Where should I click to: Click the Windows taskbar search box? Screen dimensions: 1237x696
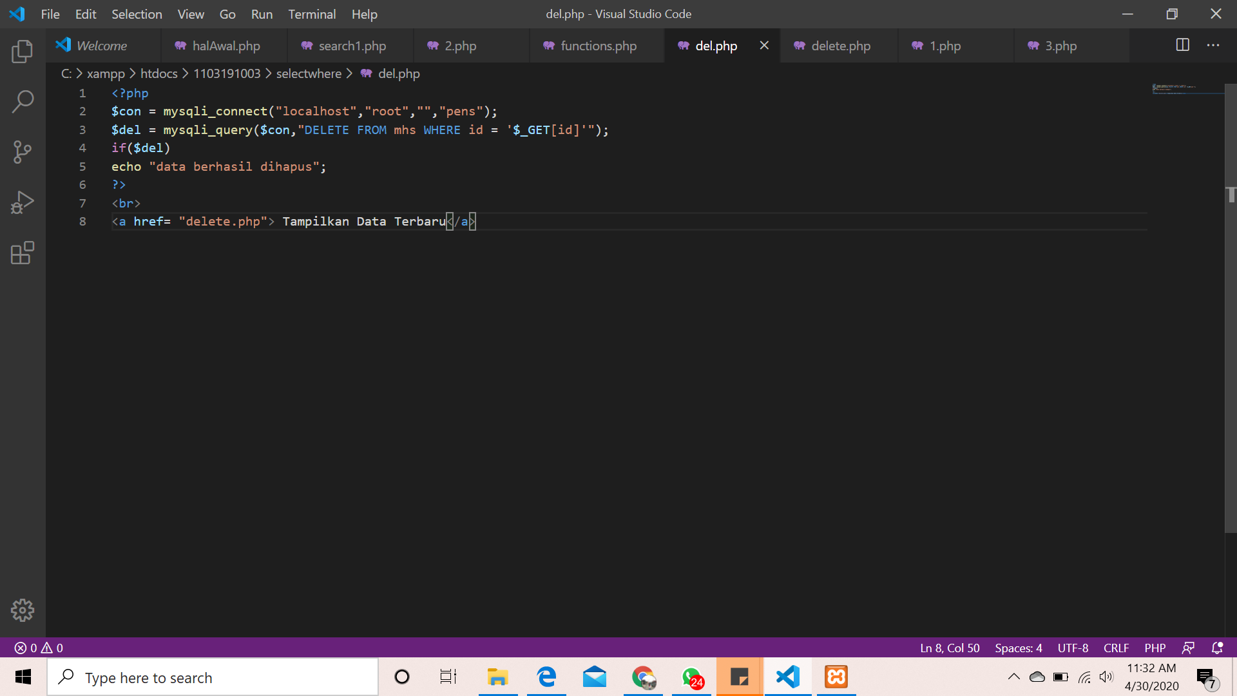[213, 677]
